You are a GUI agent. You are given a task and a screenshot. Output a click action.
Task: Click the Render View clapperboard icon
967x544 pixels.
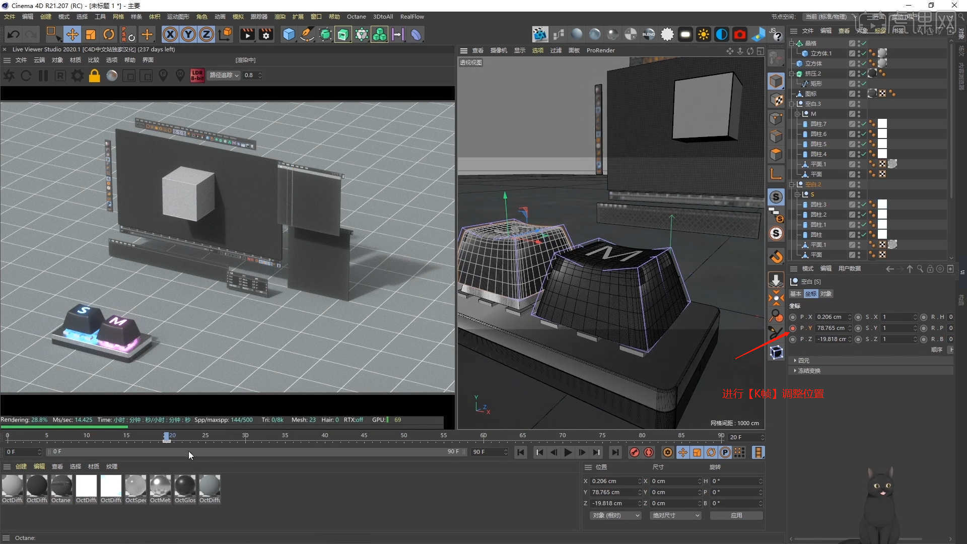pyautogui.click(x=247, y=34)
